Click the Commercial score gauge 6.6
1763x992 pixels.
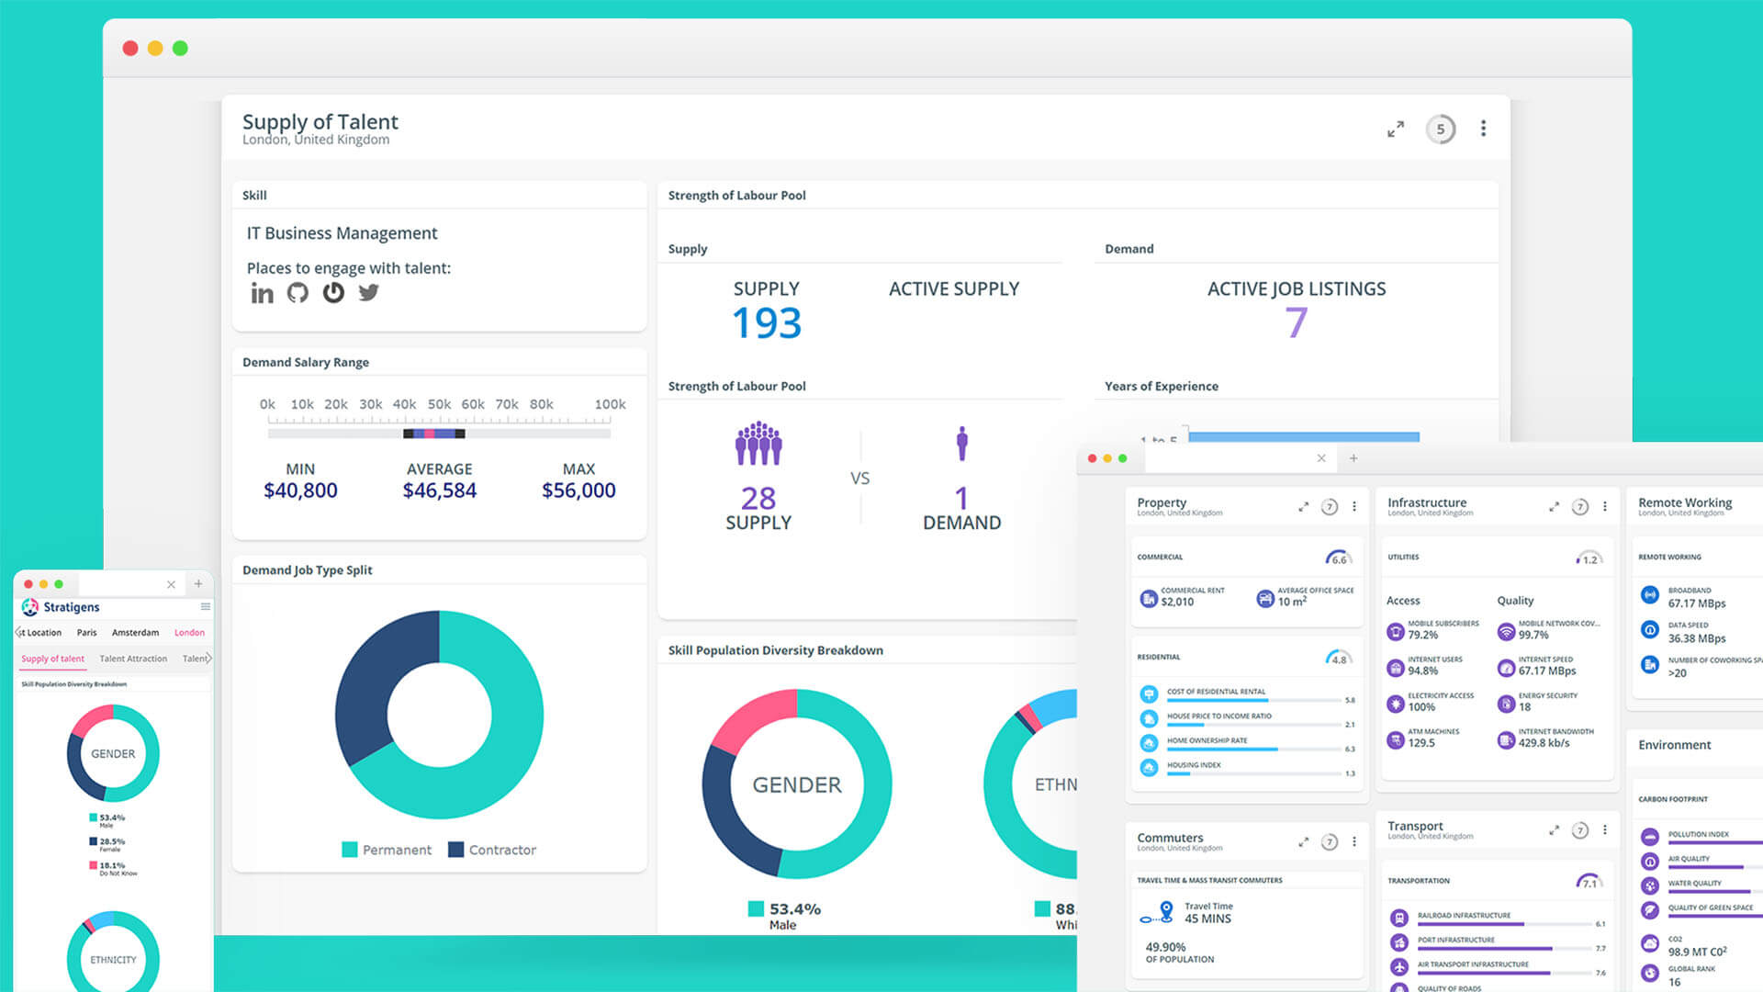coord(1338,558)
